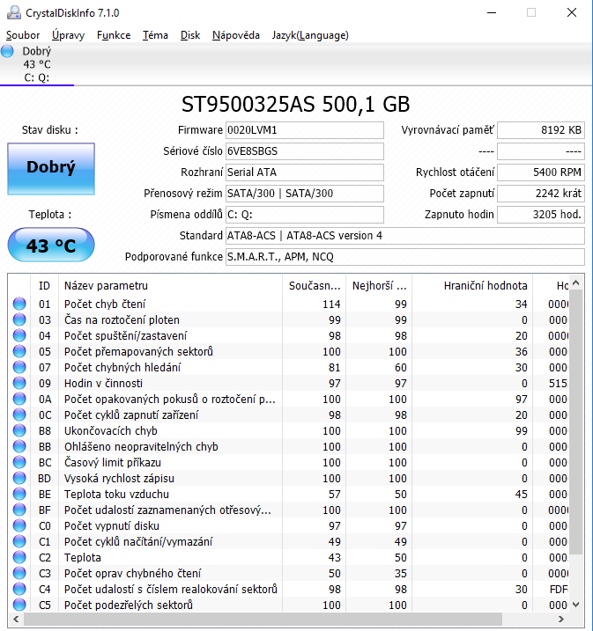Click status icon for Počet podezřelých sektorů row

19,605
